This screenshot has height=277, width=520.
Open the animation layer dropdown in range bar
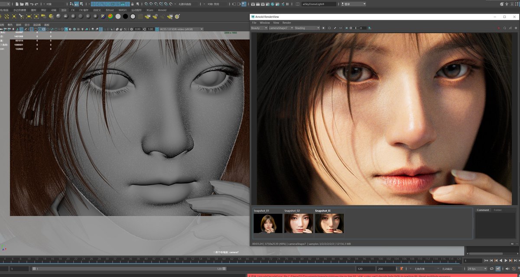[448, 269]
